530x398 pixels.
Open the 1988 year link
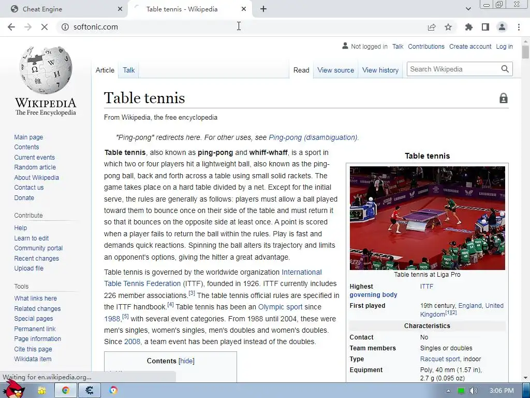click(x=112, y=319)
